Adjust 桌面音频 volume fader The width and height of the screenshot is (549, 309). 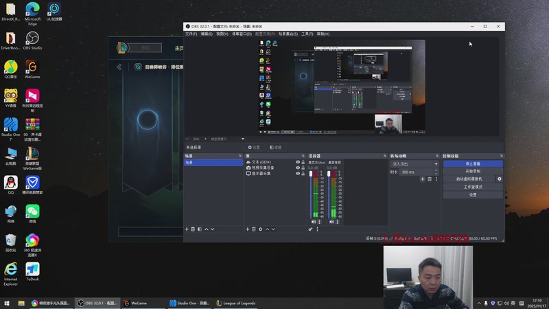329,174
